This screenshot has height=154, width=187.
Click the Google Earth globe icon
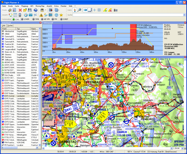[35, 10]
